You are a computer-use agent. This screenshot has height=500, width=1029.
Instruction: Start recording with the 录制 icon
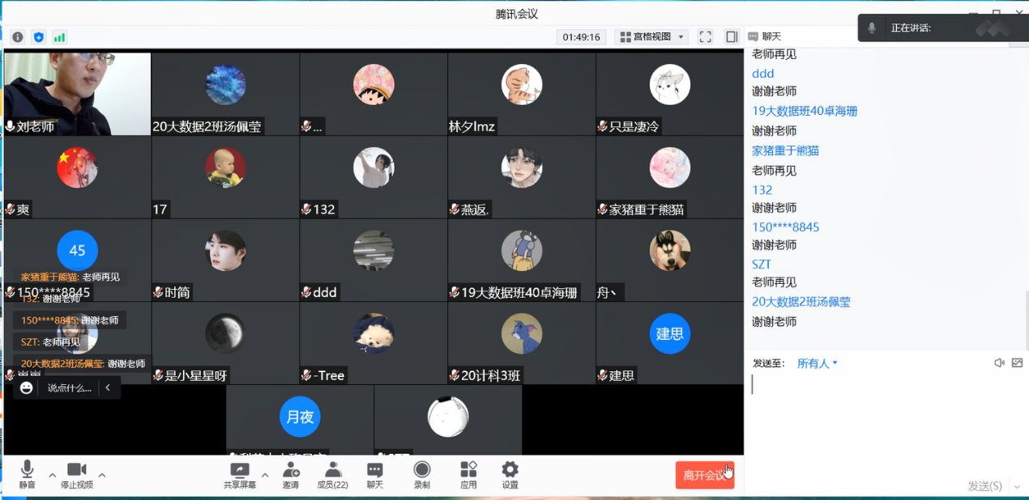pyautogui.click(x=421, y=475)
